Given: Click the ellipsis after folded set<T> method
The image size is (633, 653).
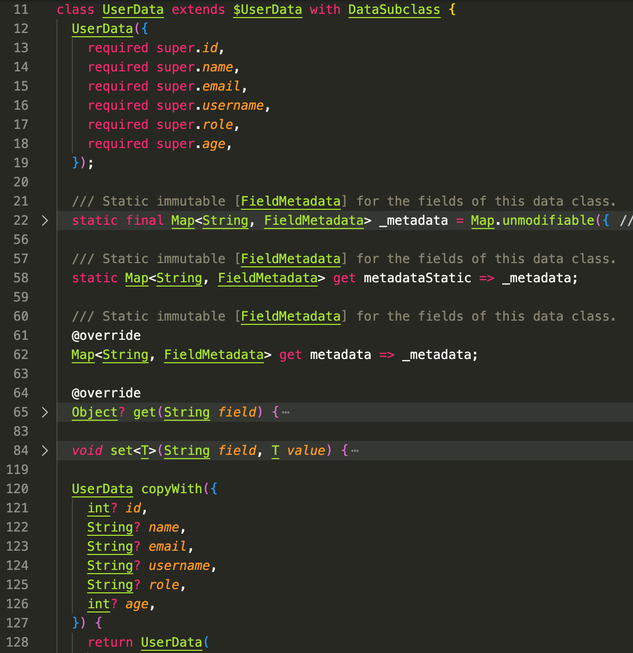Looking at the screenshot, I should point(355,451).
